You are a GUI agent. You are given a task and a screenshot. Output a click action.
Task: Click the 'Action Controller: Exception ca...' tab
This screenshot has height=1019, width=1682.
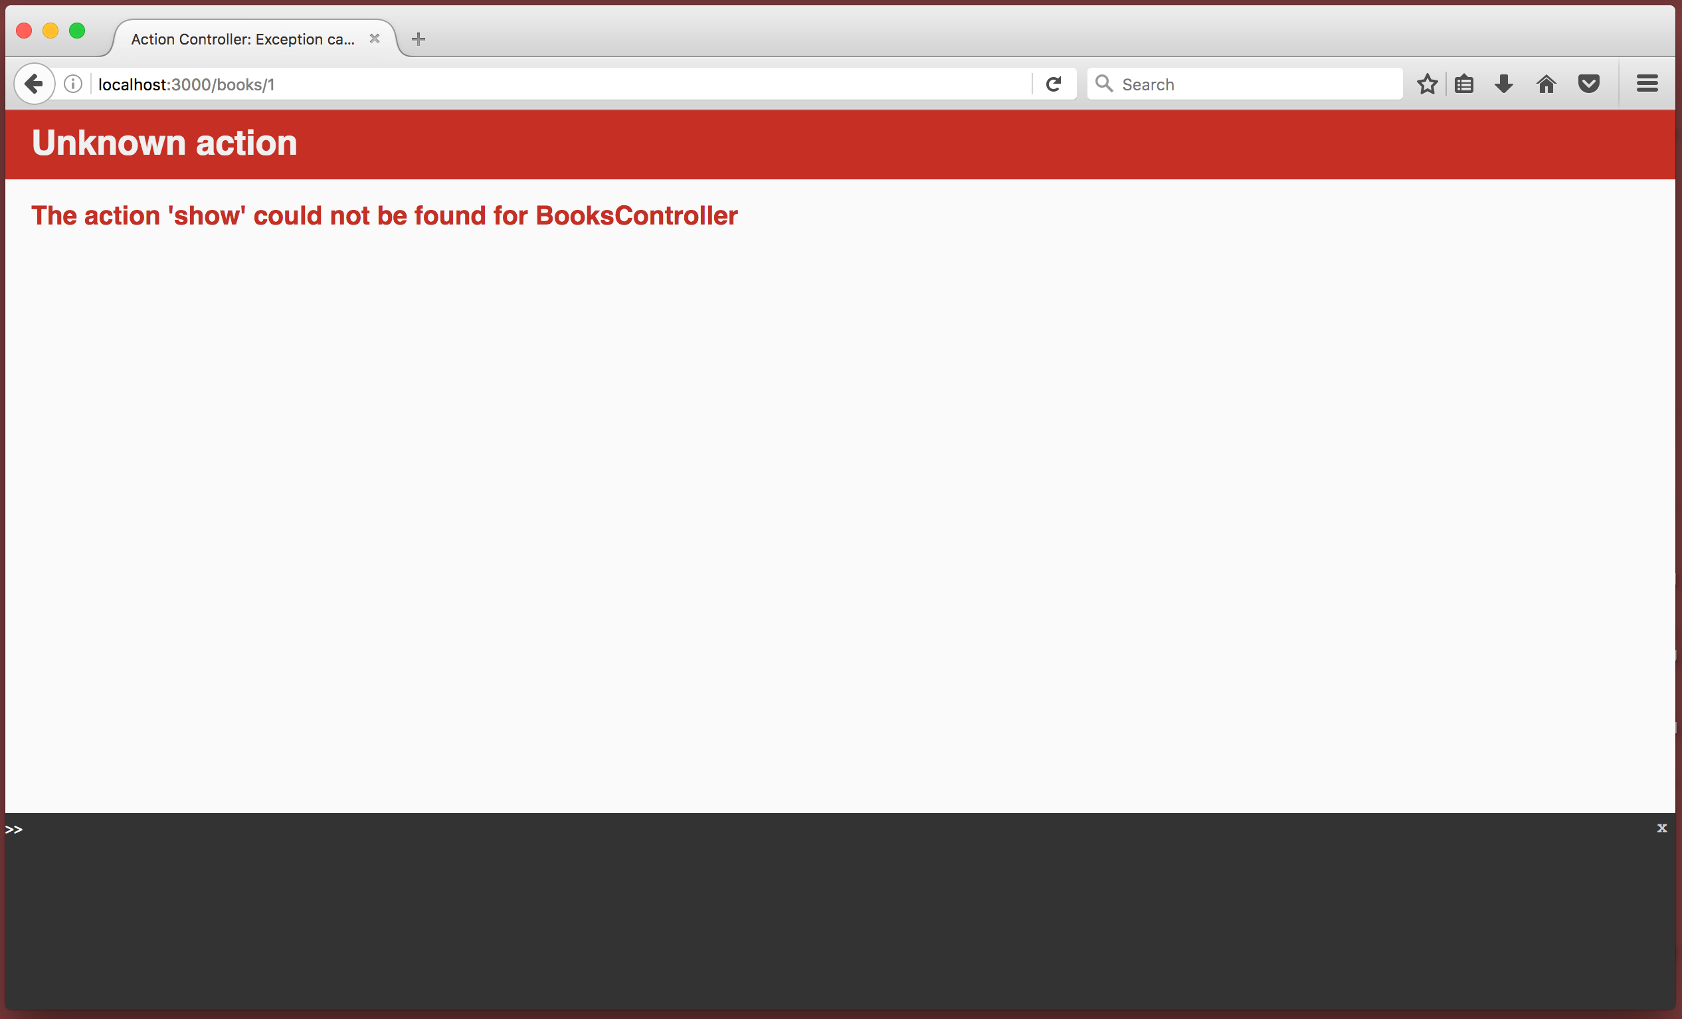[x=242, y=39]
